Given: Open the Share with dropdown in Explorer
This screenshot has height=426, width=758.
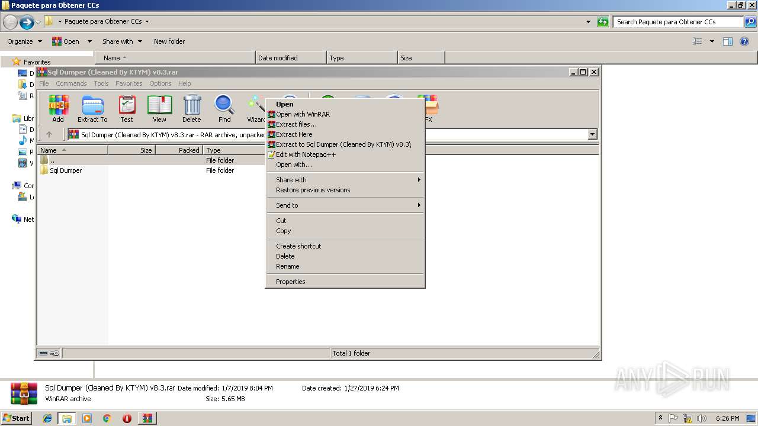Looking at the screenshot, I should coord(122,41).
